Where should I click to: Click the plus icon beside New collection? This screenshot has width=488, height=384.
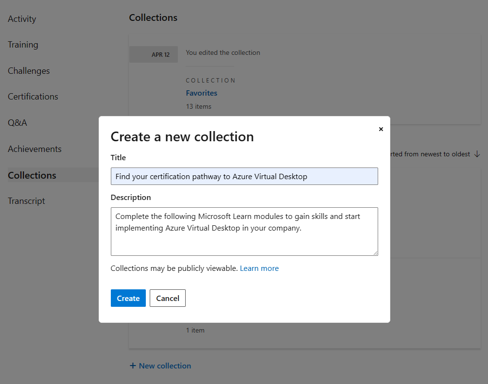pyautogui.click(x=133, y=365)
